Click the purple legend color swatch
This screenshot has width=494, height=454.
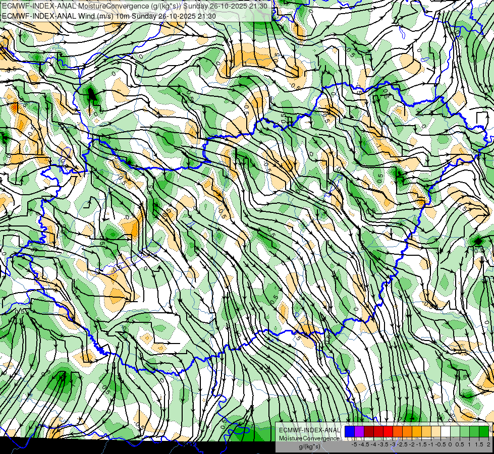[359, 432]
